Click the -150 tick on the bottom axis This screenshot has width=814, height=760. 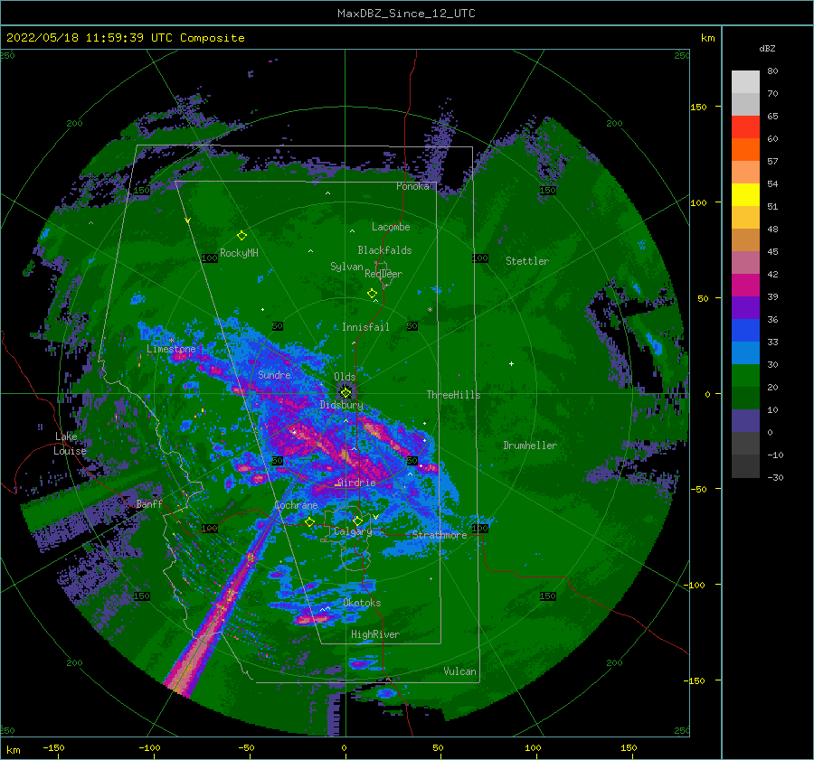click(54, 747)
